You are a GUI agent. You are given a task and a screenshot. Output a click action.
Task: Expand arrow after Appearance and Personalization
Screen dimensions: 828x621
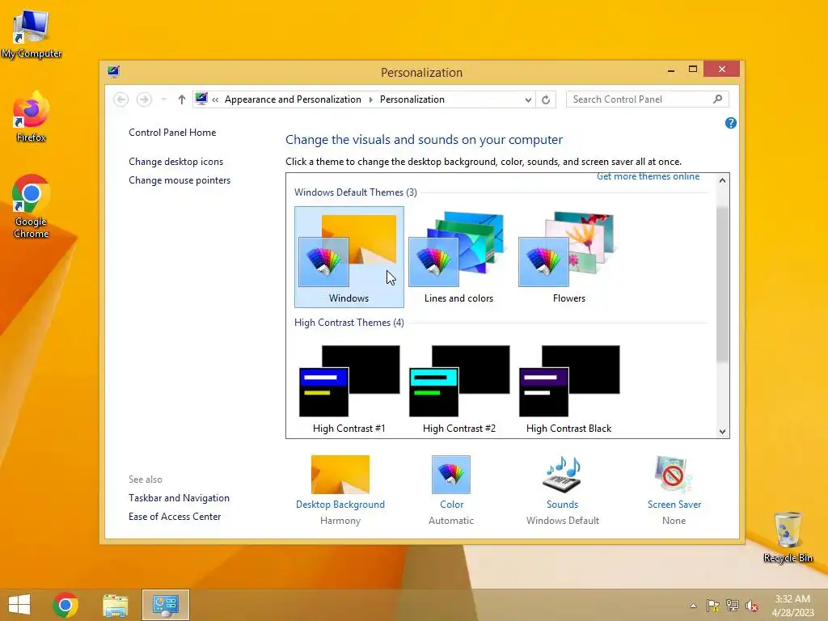pos(370,99)
